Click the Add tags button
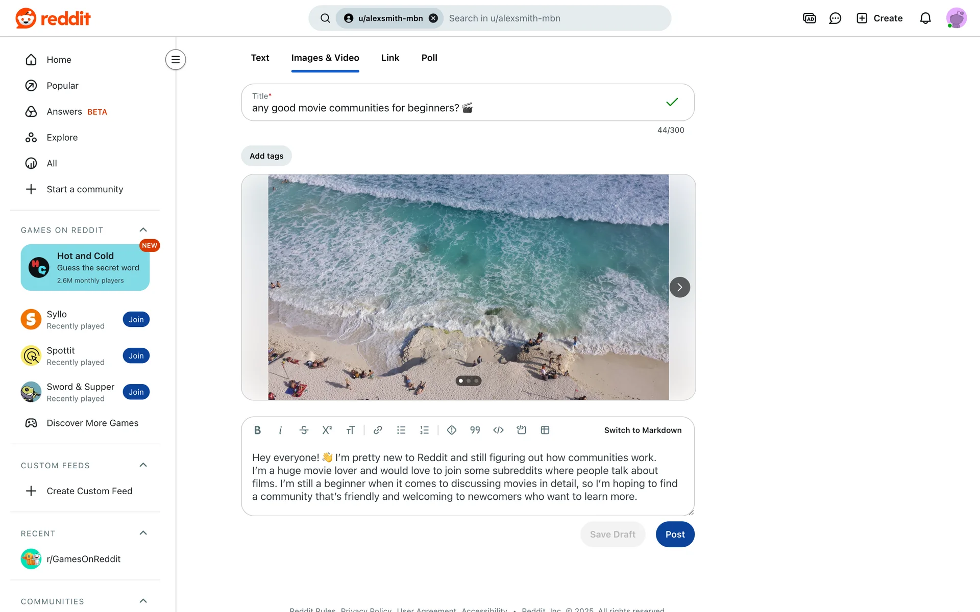 click(266, 156)
